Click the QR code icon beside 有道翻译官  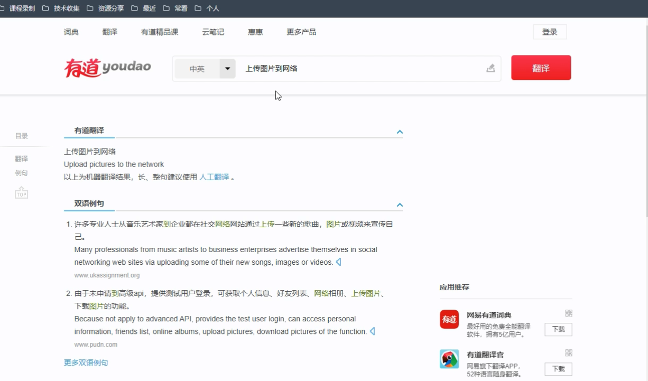568,352
